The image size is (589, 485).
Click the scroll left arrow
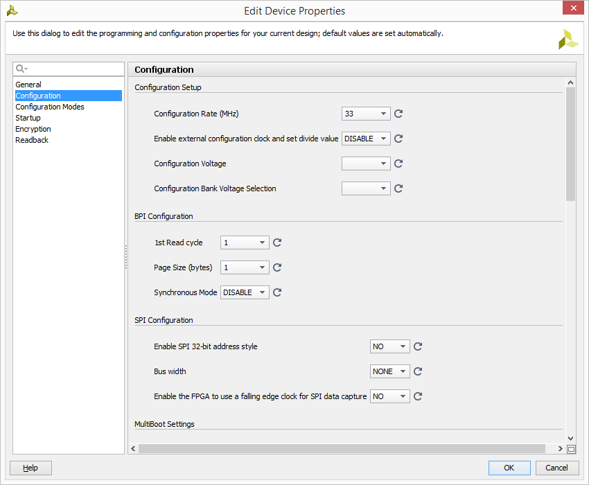[133, 448]
